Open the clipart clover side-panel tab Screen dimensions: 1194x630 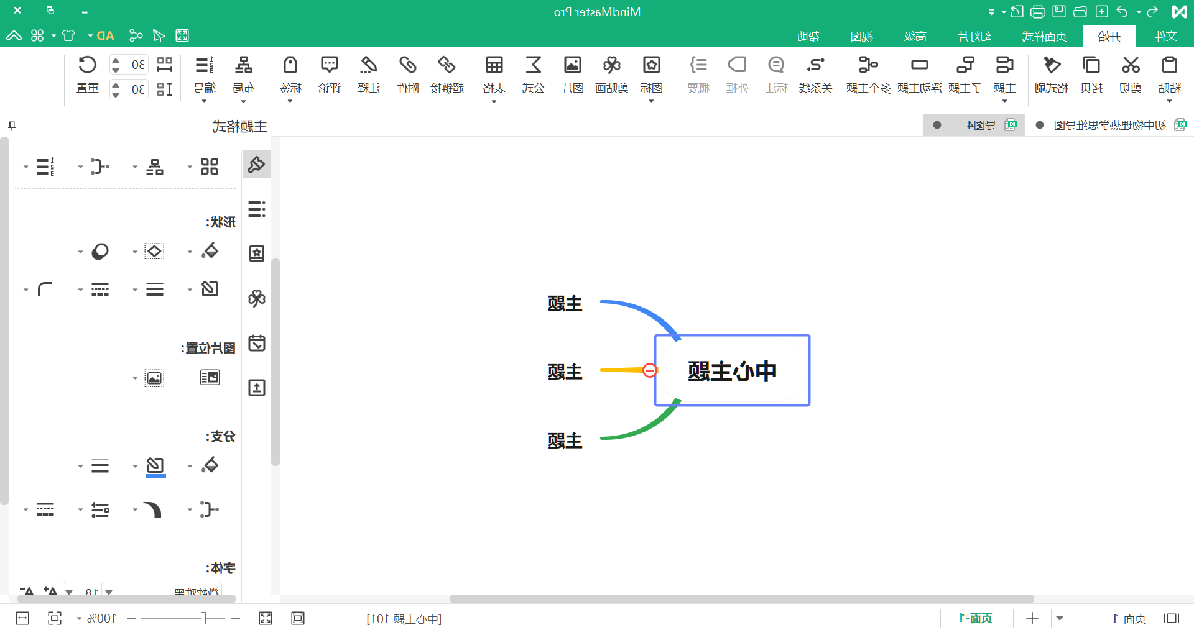click(x=256, y=299)
